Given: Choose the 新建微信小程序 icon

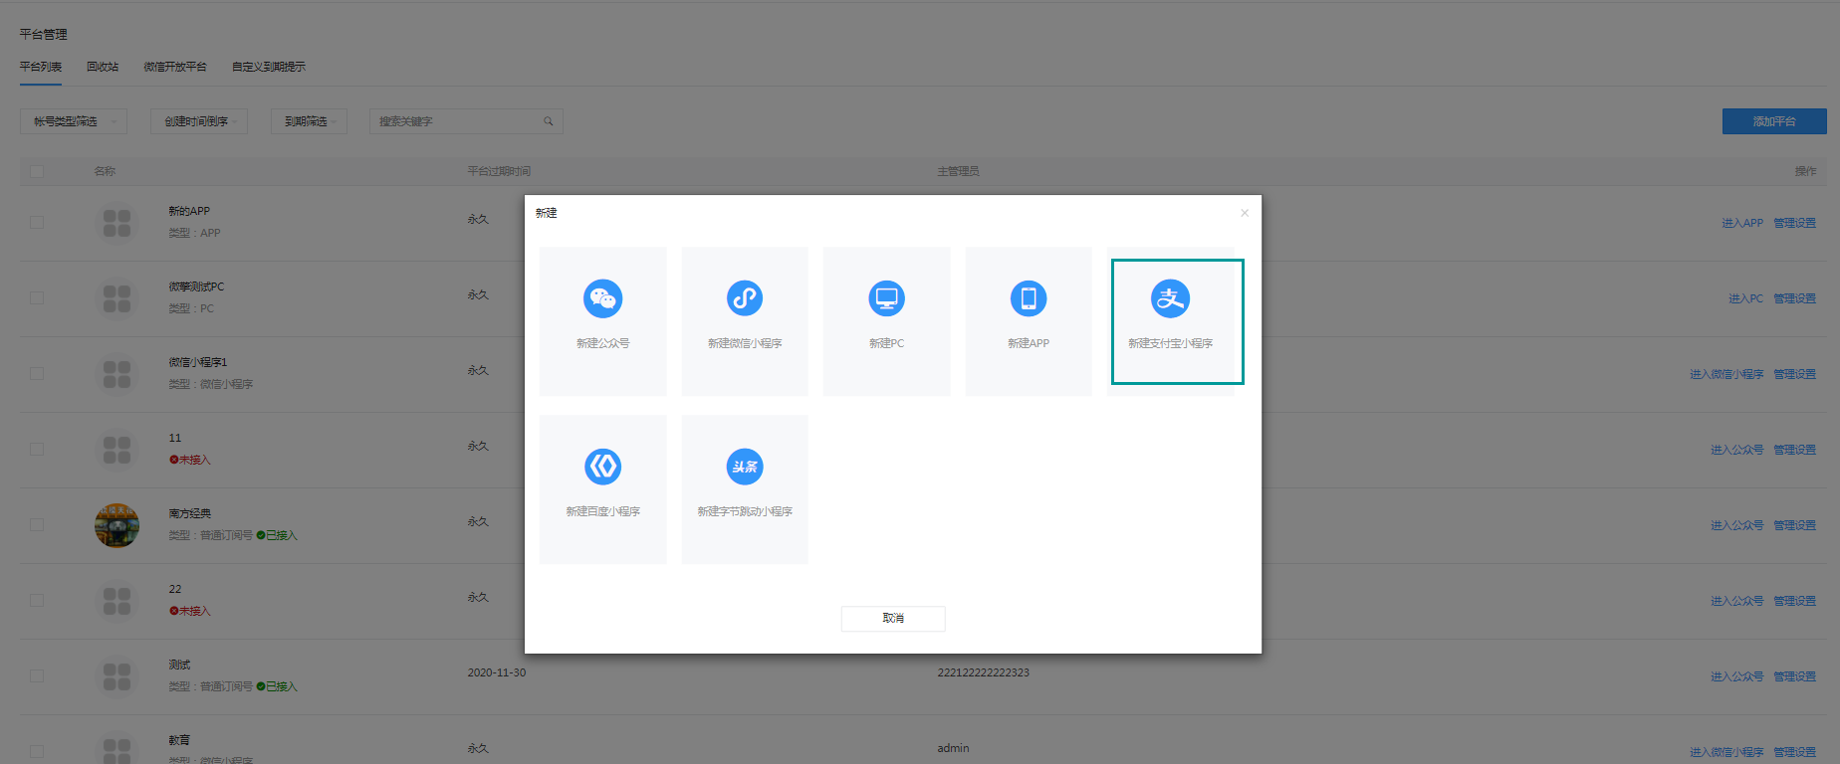Looking at the screenshot, I should coord(745,298).
